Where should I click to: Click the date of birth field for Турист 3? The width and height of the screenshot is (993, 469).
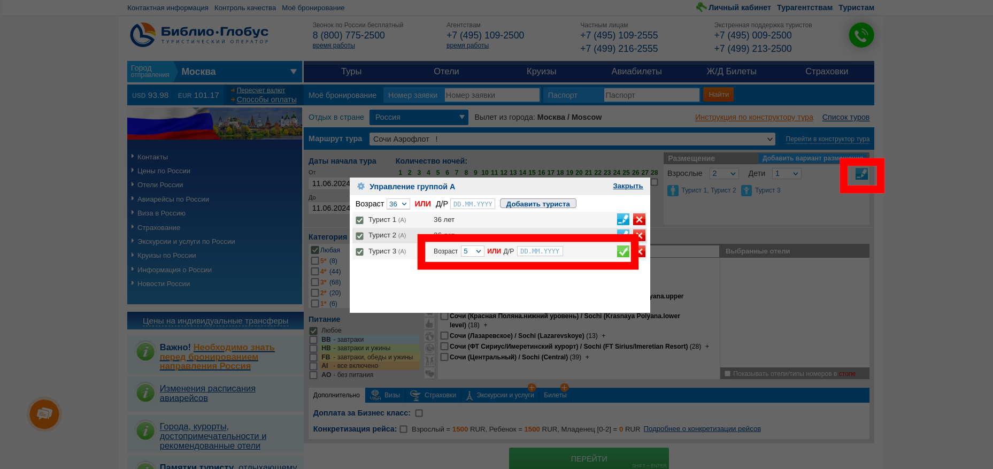540,251
